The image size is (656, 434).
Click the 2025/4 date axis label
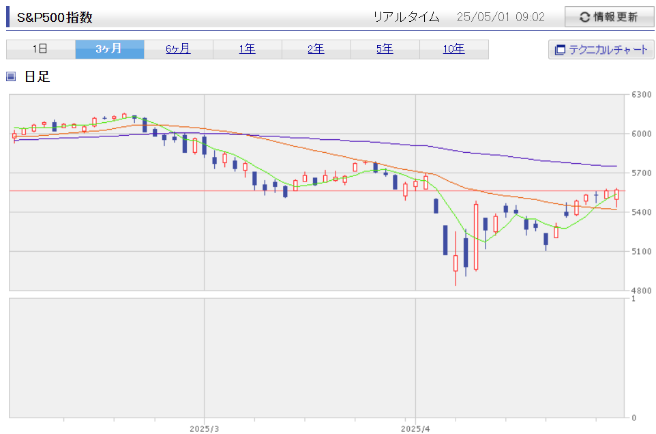415,429
